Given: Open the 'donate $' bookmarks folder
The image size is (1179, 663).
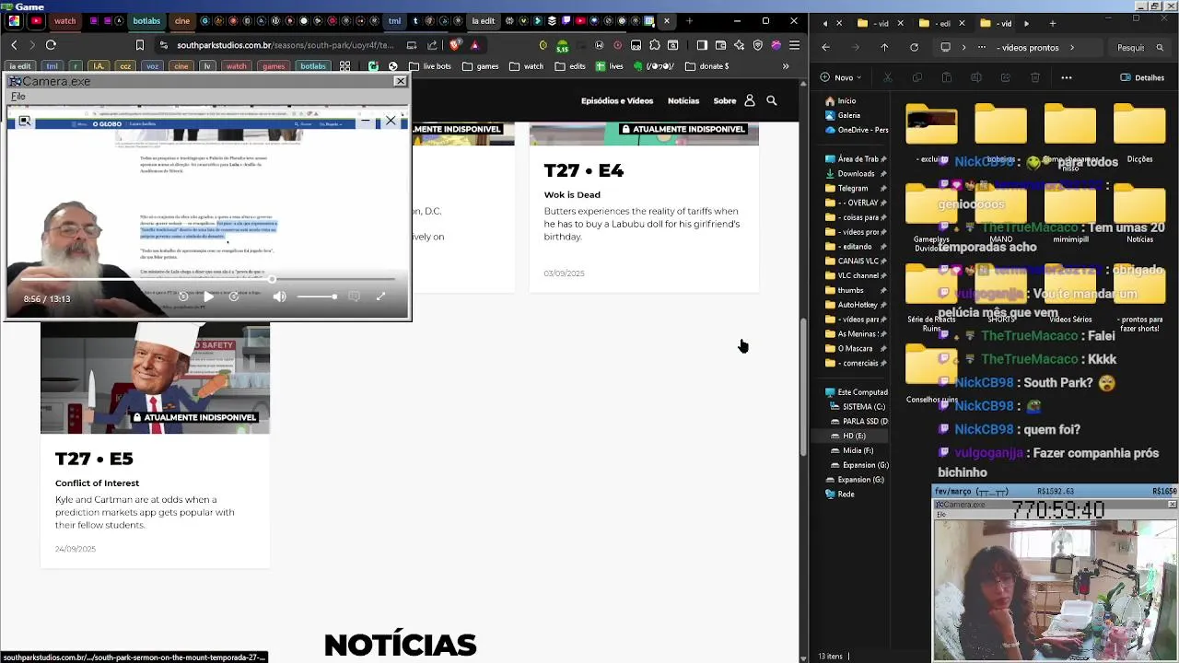Looking at the screenshot, I should pyautogui.click(x=706, y=66).
